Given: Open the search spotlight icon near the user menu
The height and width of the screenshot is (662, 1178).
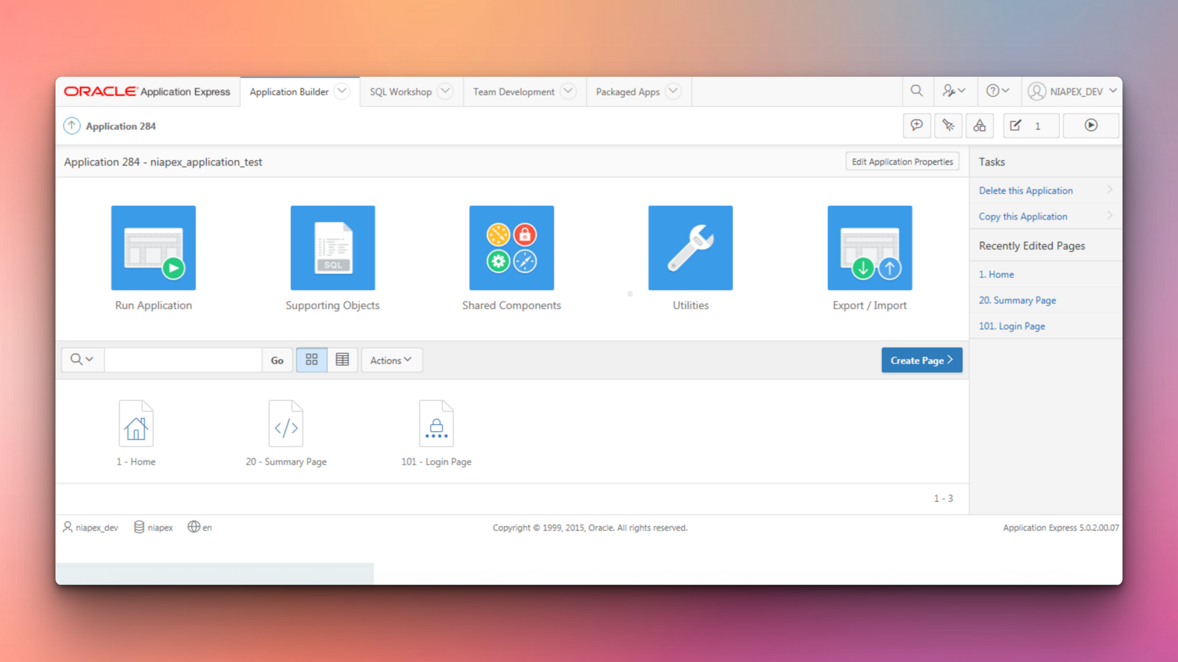Looking at the screenshot, I should click(x=917, y=91).
